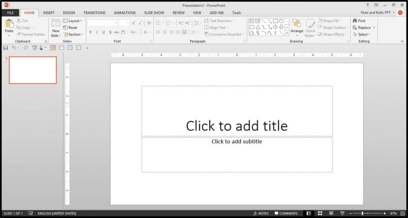
Task: Toggle the Notes pane in status bar
Action: tap(261, 213)
